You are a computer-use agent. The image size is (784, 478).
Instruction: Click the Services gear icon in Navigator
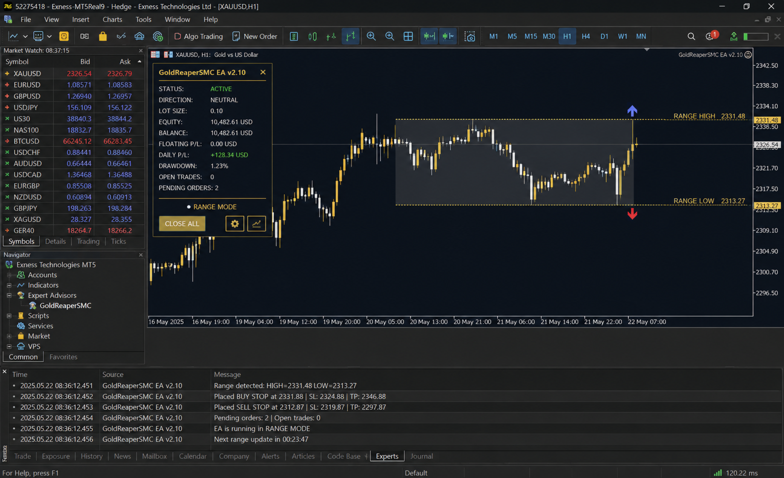click(21, 326)
